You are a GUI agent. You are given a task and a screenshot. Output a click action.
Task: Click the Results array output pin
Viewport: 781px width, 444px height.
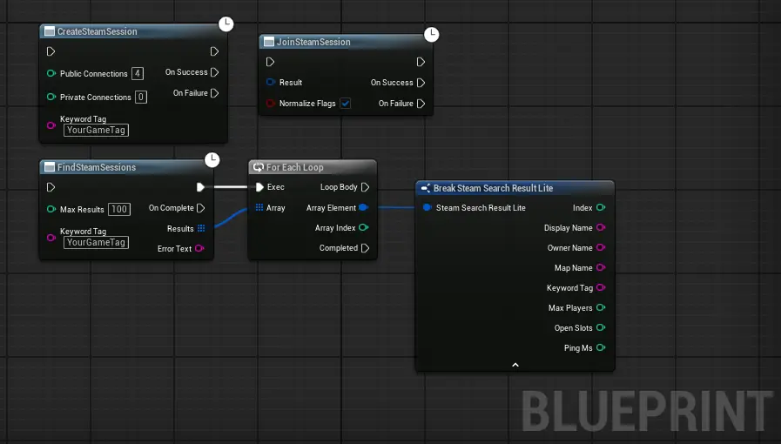point(201,228)
